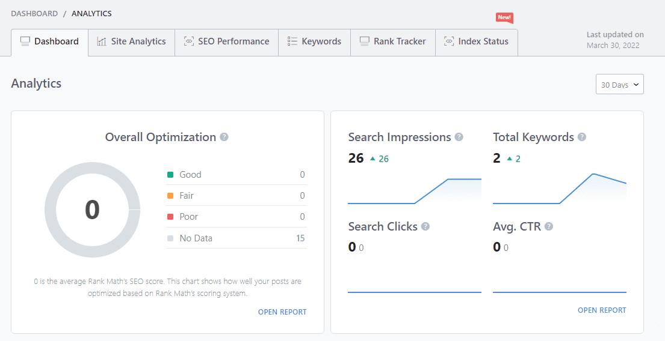Click the Rank Math SEO score description text
Image resolution: width=665 pixels, height=341 pixels.
tap(167, 288)
